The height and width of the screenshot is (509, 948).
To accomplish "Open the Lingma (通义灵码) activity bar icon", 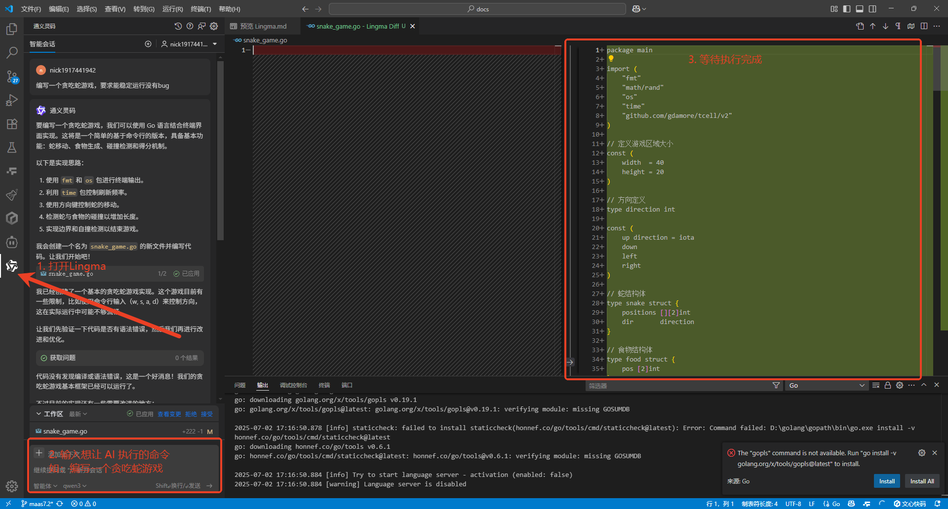I will (12, 266).
